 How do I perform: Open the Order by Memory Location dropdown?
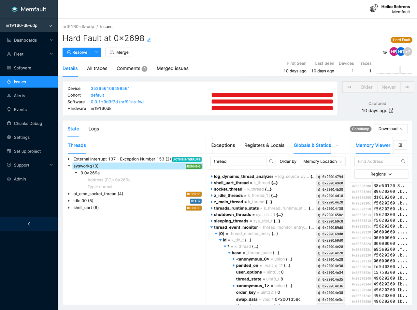coord(323,161)
